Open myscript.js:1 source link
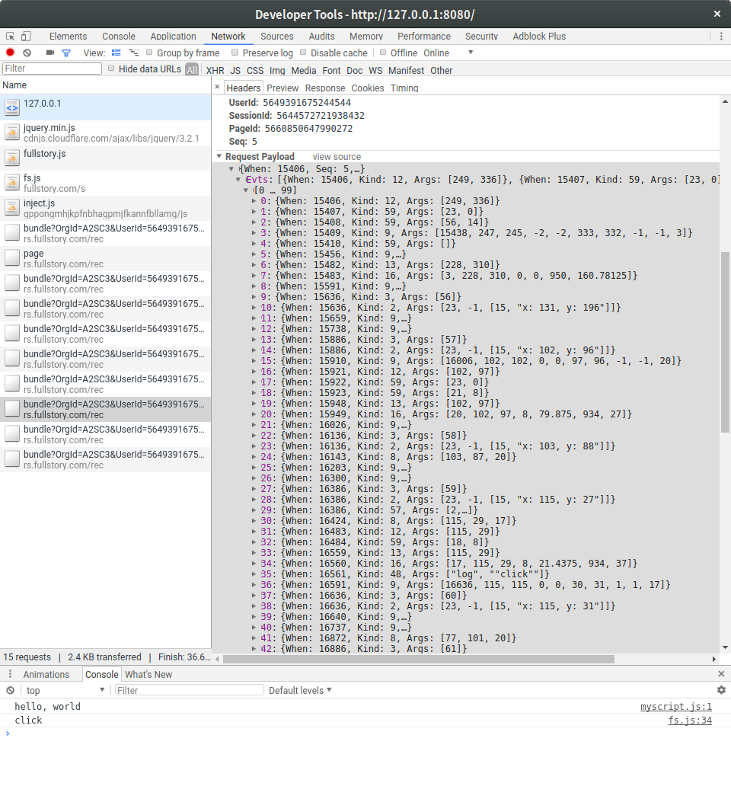Image resolution: width=731 pixels, height=802 pixels. tap(675, 706)
